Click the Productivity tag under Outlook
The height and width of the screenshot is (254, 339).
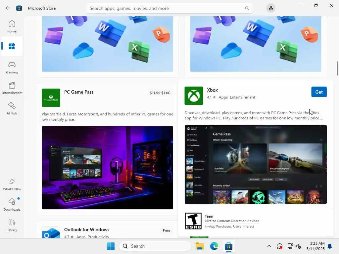[98, 237]
